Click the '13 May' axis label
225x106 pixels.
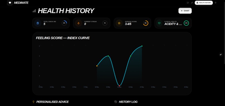click(40, 87)
